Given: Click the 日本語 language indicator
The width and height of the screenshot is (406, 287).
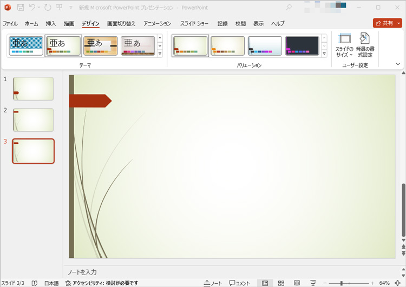Looking at the screenshot, I should (51, 283).
